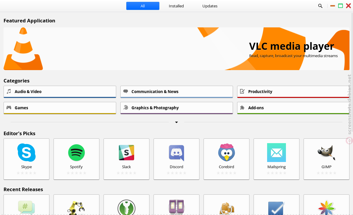This screenshot has width=353, height=215.
Task: Click the brush icon on Graphics & Photography
Action: [126, 107]
